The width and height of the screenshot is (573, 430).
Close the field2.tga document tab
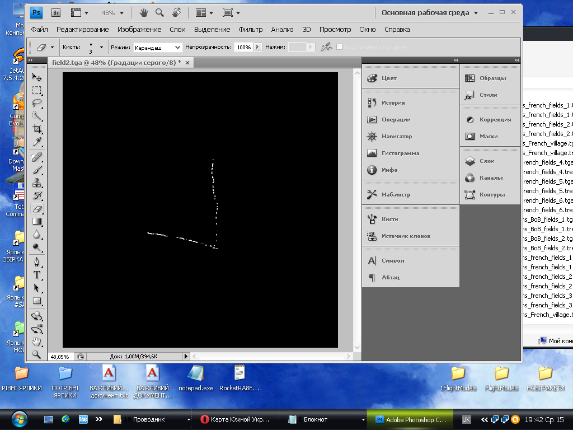click(x=187, y=63)
